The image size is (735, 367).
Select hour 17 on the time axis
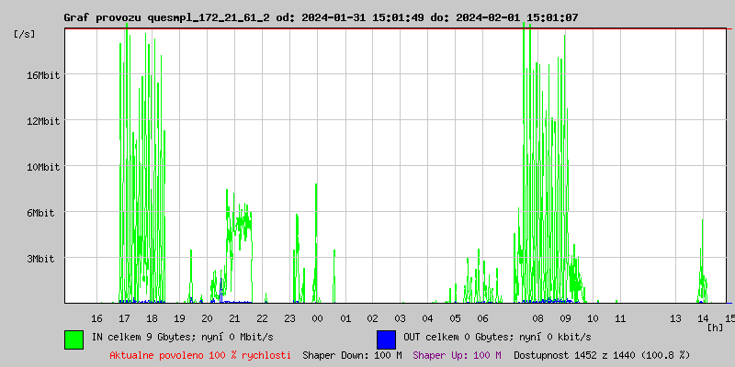point(124,318)
